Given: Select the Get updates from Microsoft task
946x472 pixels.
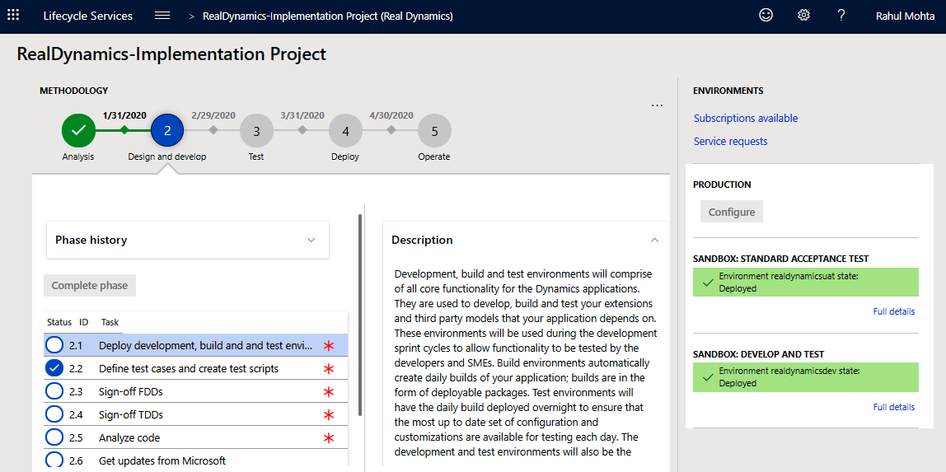Looking at the screenshot, I should pyautogui.click(x=162, y=460).
